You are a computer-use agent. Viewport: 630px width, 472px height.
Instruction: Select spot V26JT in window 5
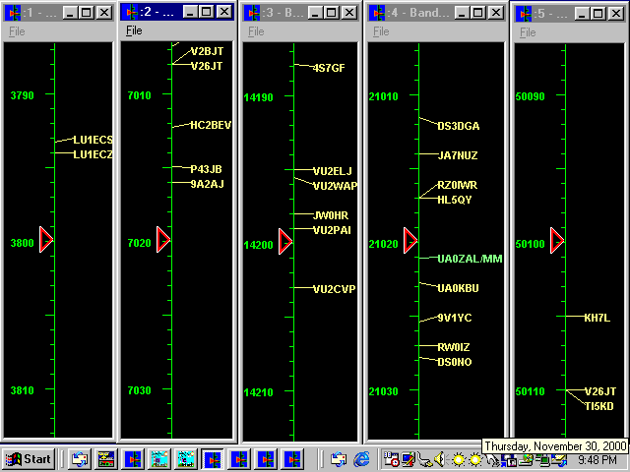600,391
